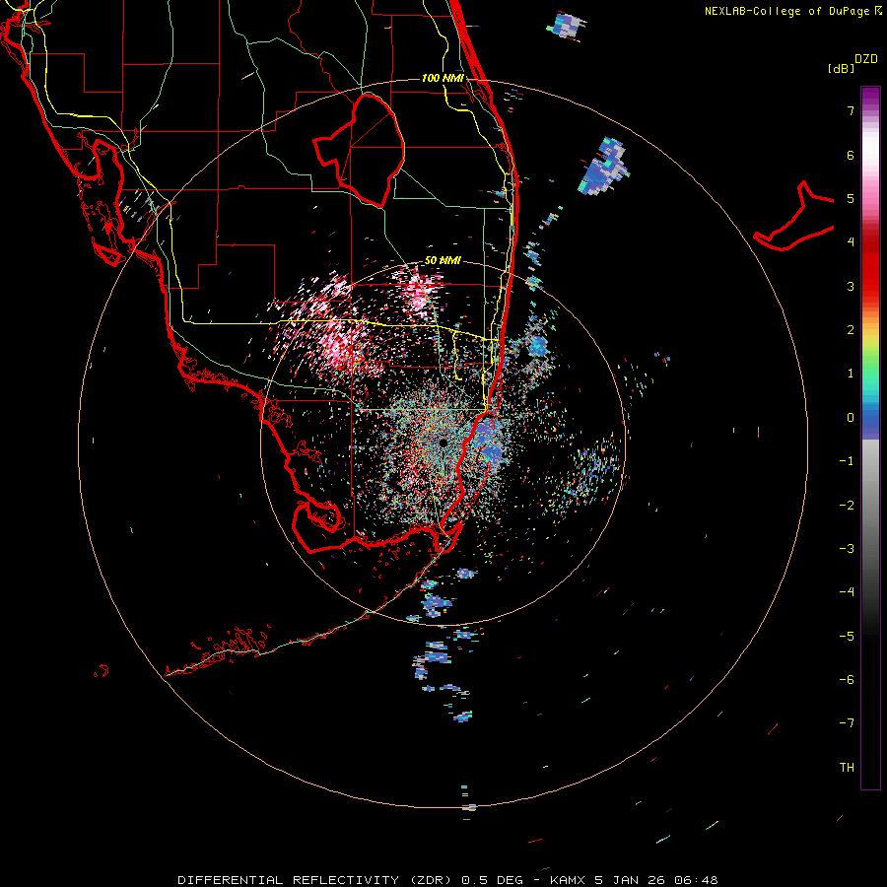Click the 0 value on the color scale

(851, 418)
